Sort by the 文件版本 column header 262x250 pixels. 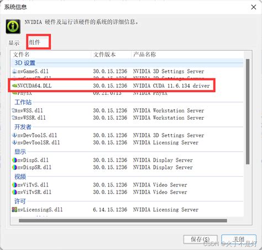111,55
